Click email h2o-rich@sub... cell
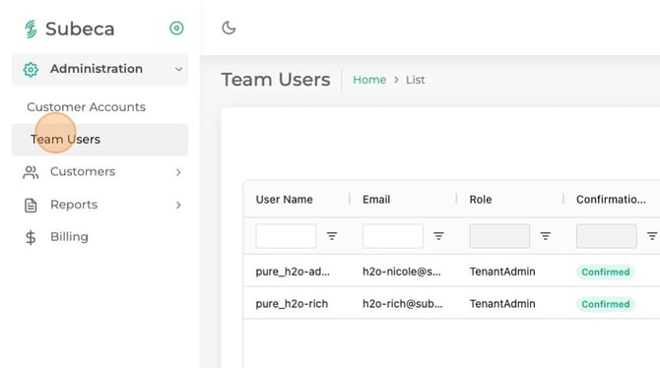This screenshot has height=368, width=660. [x=402, y=304]
